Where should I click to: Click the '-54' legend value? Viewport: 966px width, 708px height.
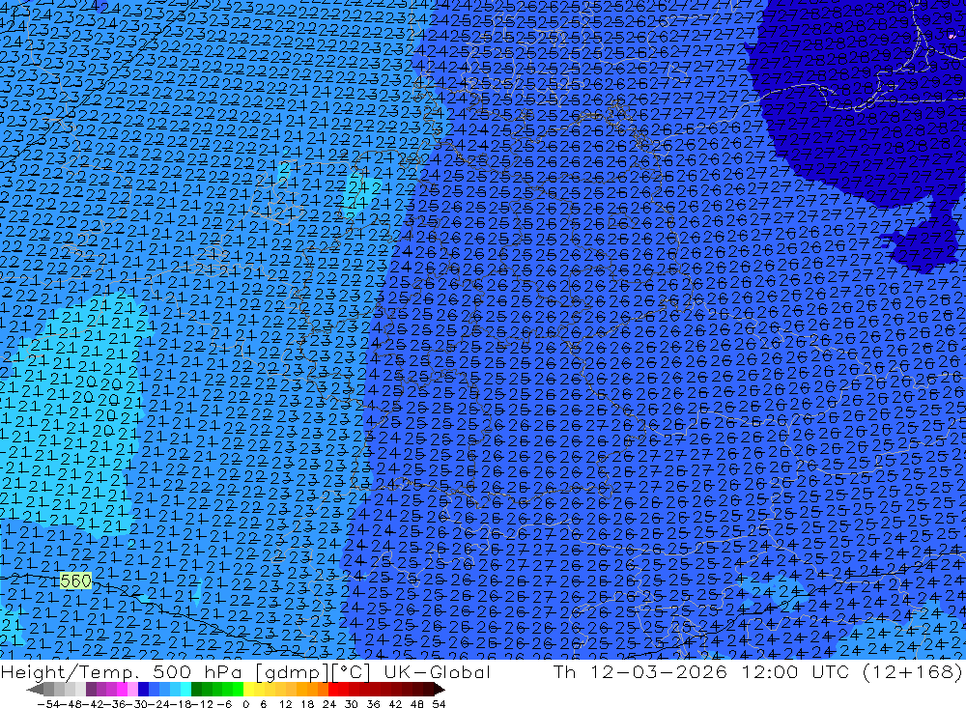click(x=48, y=704)
